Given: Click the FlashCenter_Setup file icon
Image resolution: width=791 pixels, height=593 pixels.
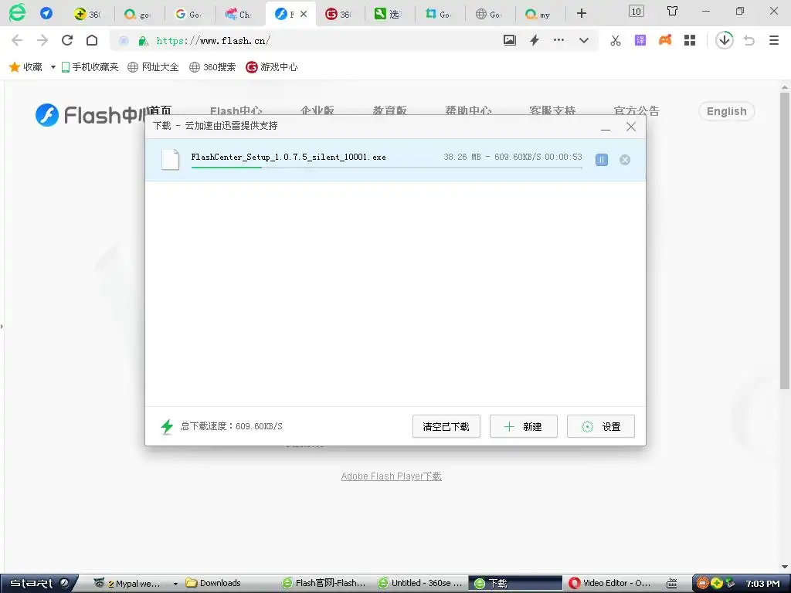Looking at the screenshot, I should coord(170,159).
